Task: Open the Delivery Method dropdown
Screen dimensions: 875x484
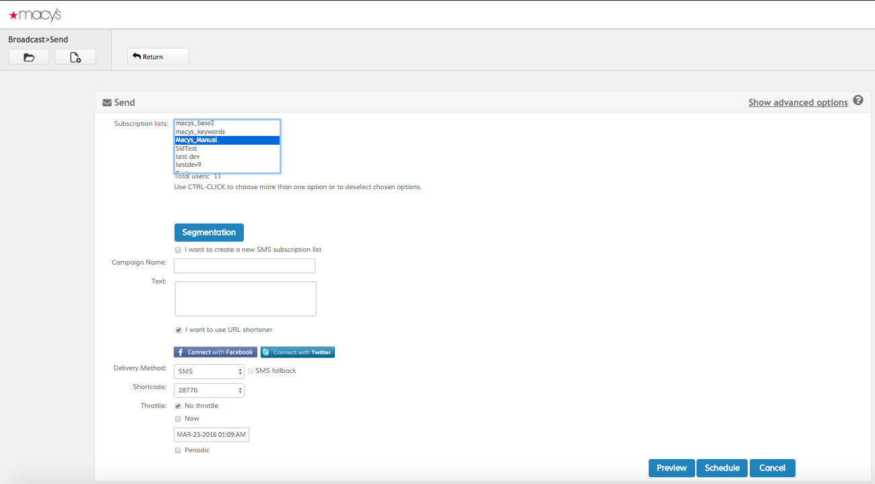Action: tap(209, 372)
